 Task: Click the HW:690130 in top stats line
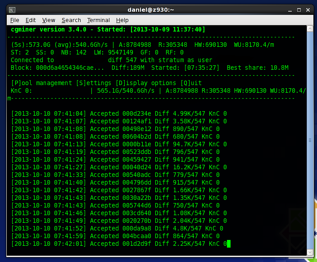point(210,45)
